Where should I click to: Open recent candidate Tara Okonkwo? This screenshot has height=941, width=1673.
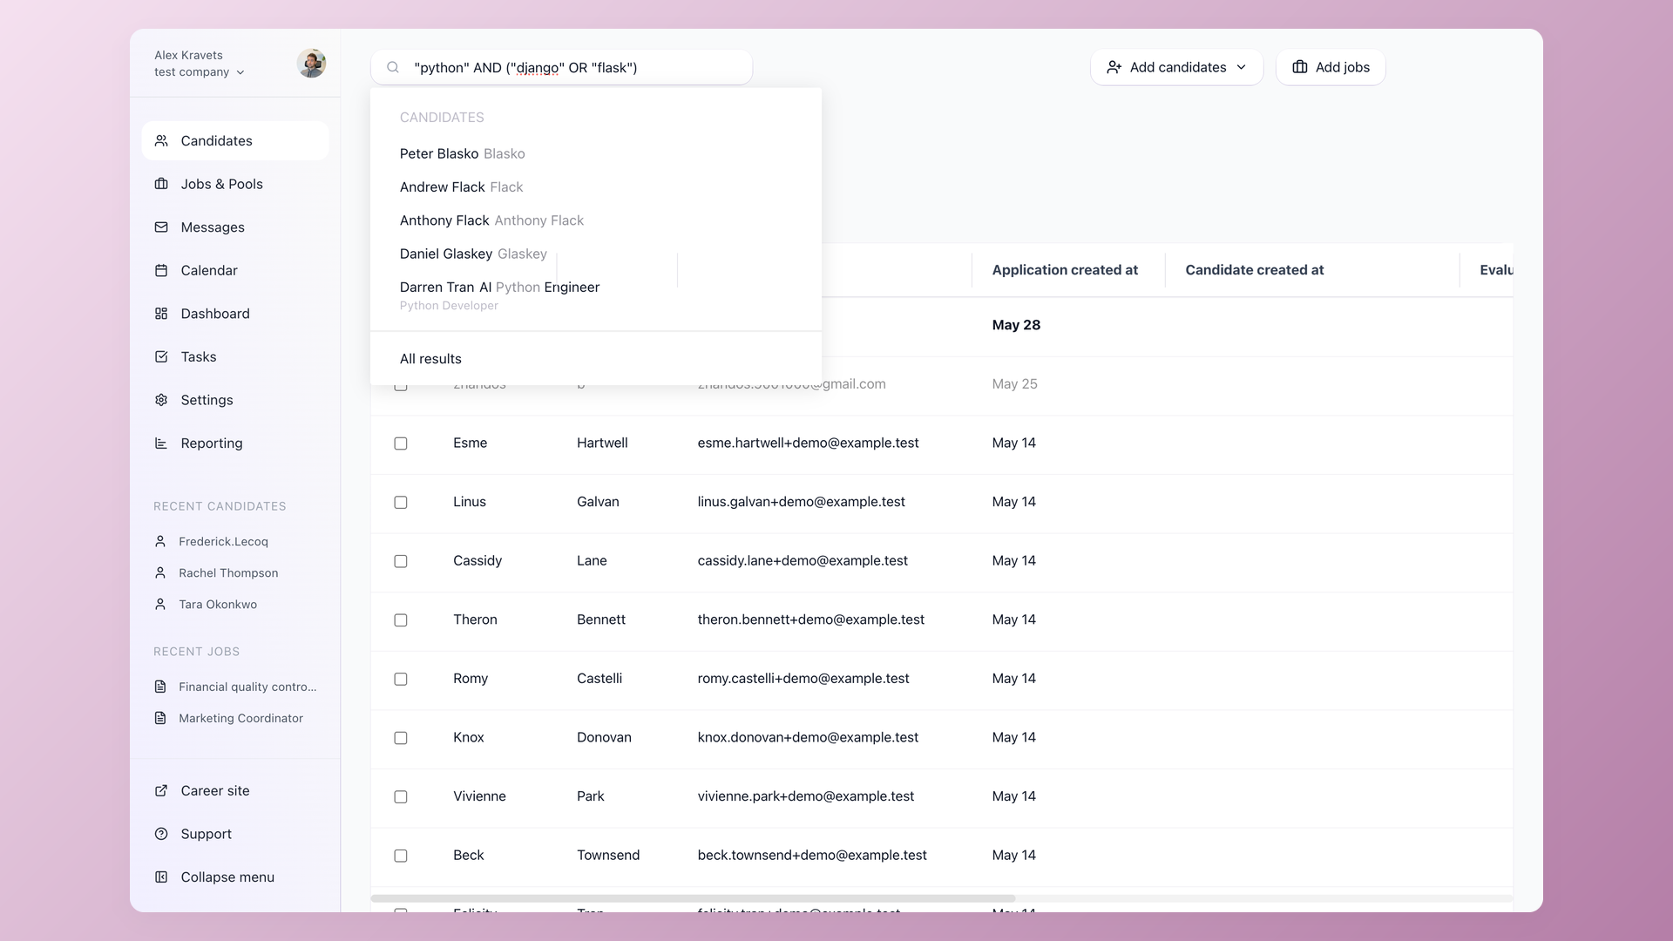coord(218,604)
